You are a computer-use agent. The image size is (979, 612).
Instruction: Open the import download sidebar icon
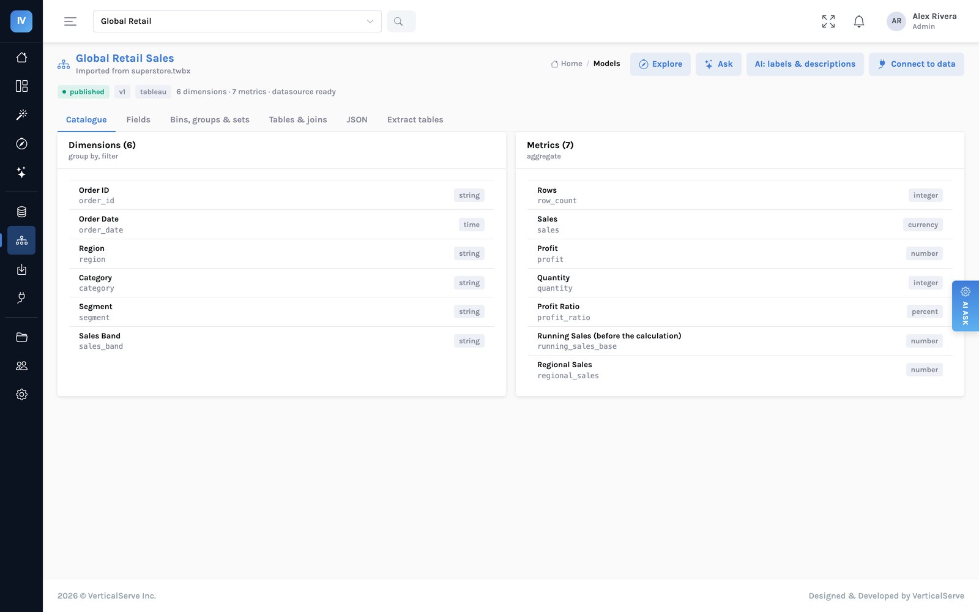(x=21, y=269)
